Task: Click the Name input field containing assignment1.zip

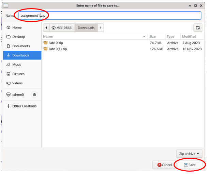Action: point(110,16)
